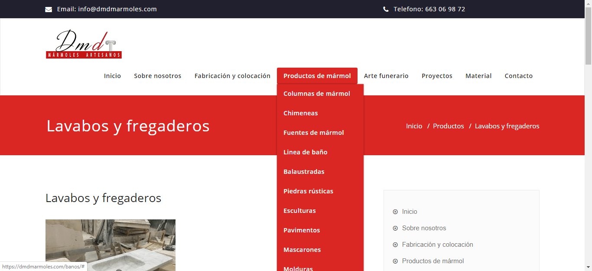Go to Fabricación y colocación nav item

(x=232, y=76)
